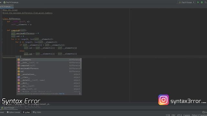
Task: Choose __elements suggestion in autocomplete popup
Action: coord(49,60)
